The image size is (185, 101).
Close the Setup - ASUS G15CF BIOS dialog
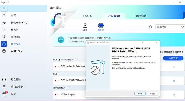156,42
